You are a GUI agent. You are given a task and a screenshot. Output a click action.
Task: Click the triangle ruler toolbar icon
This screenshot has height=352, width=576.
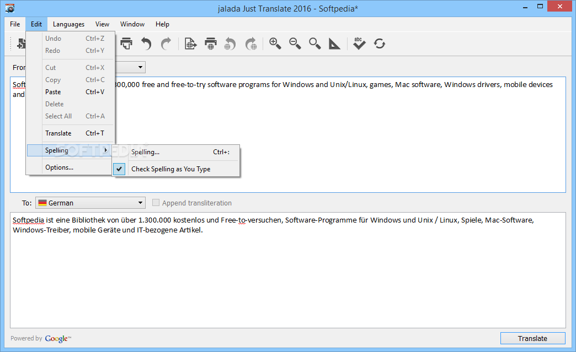334,44
